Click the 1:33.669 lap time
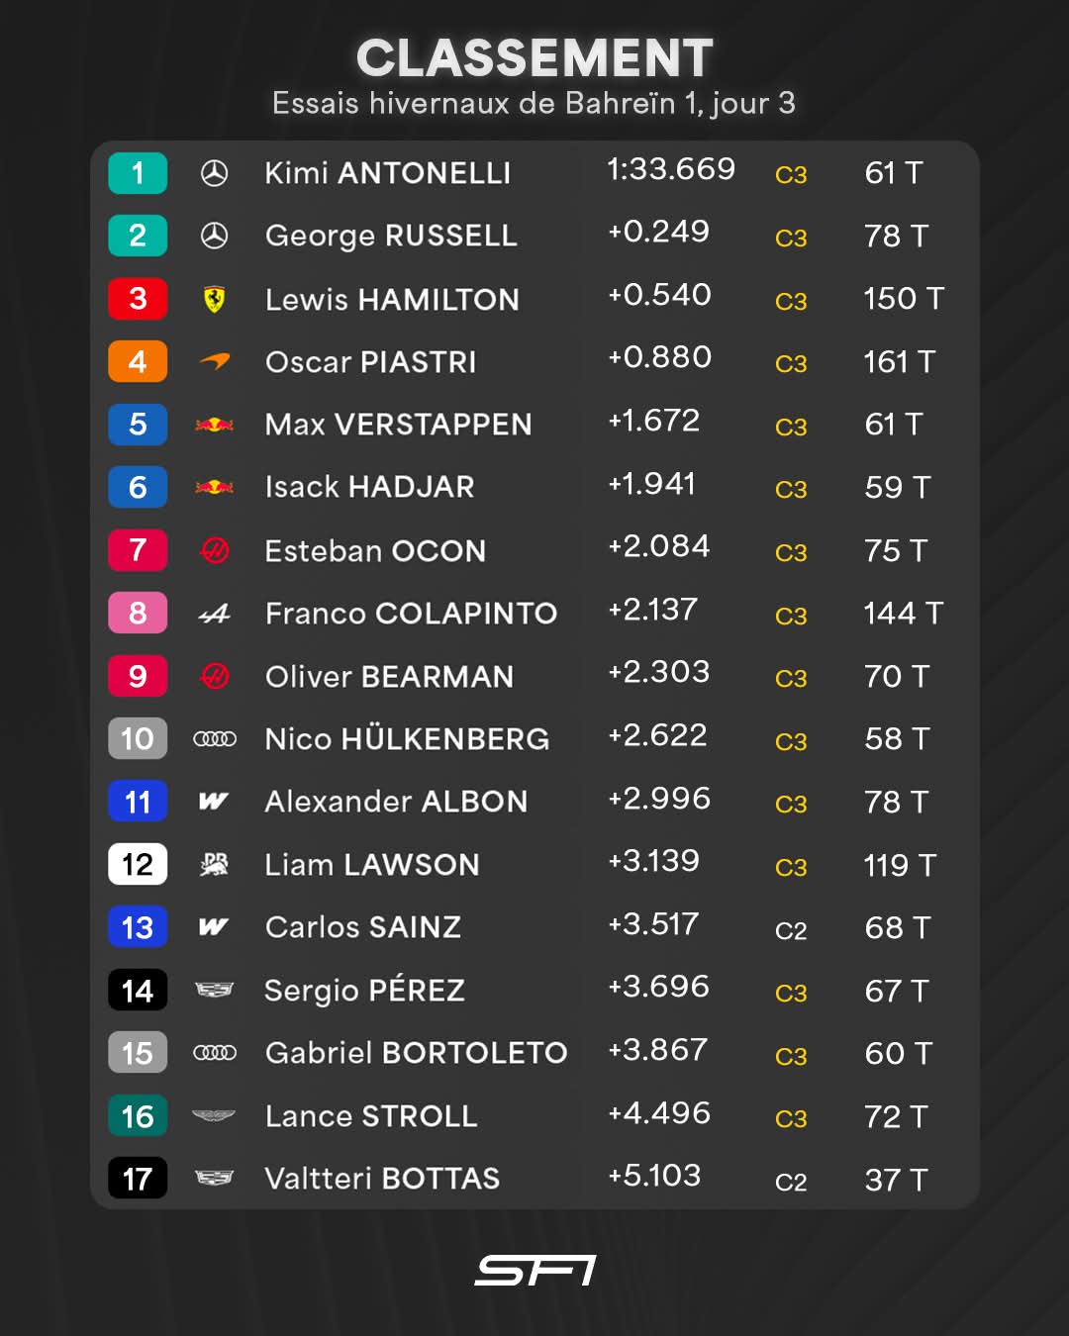The width and height of the screenshot is (1069, 1336). click(670, 169)
